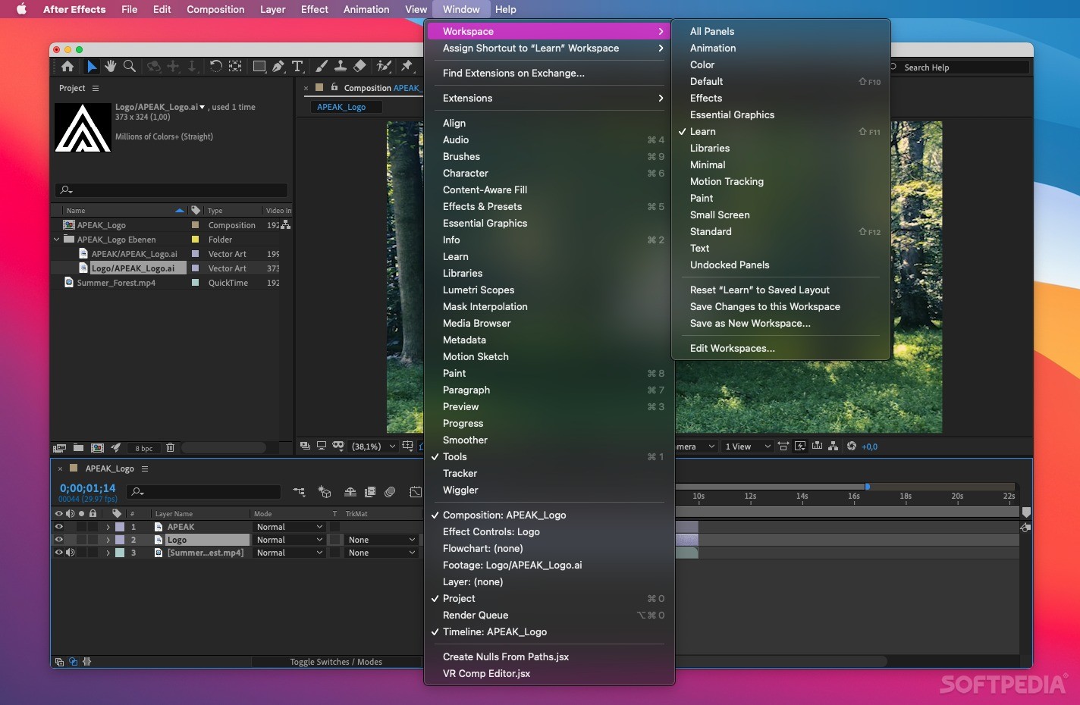Select the Brush tool
The width and height of the screenshot is (1080, 705).
click(x=322, y=67)
